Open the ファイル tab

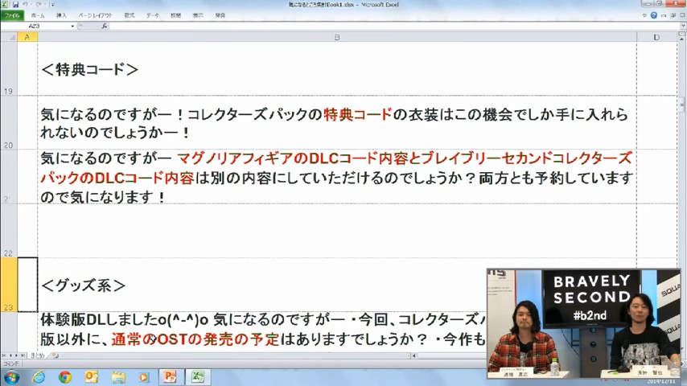coord(12,15)
